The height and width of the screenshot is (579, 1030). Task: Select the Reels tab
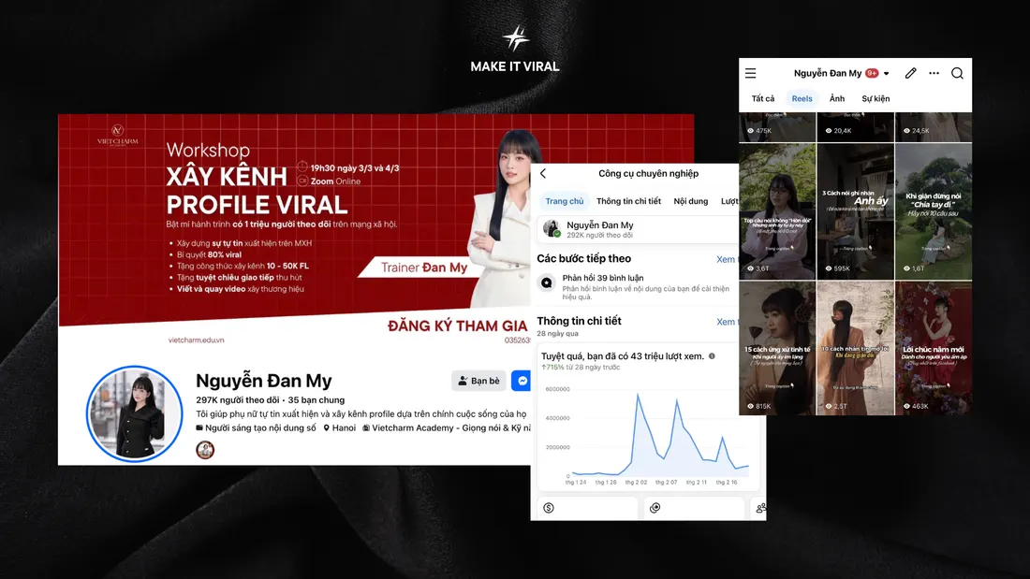[x=802, y=98]
